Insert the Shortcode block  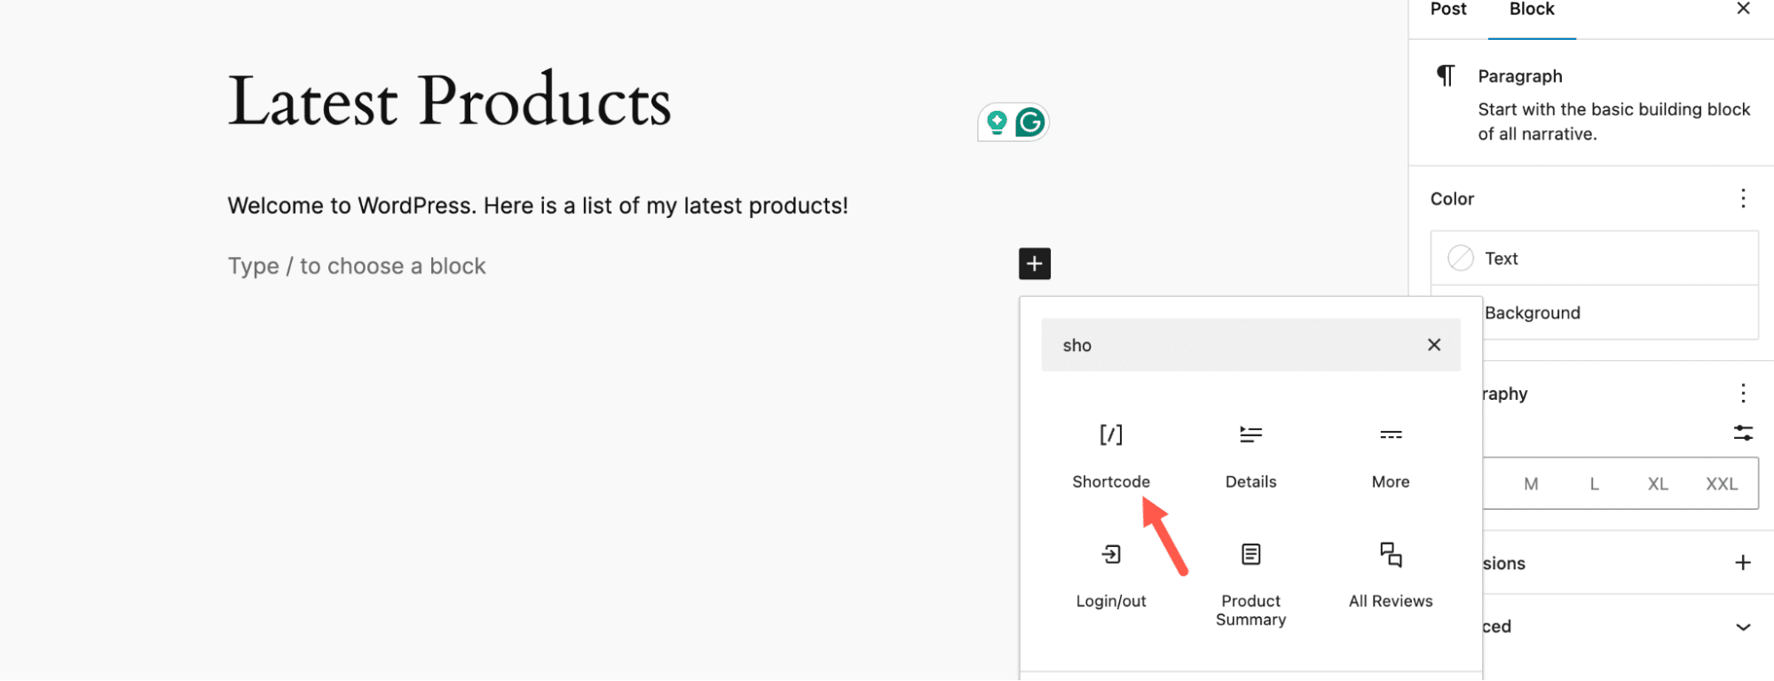coord(1111,457)
